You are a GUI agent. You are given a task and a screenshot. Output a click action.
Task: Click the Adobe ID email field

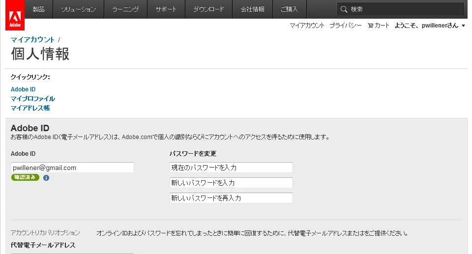coord(72,168)
